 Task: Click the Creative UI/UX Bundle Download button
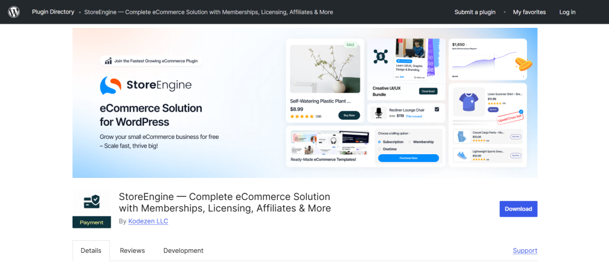coord(428,91)
